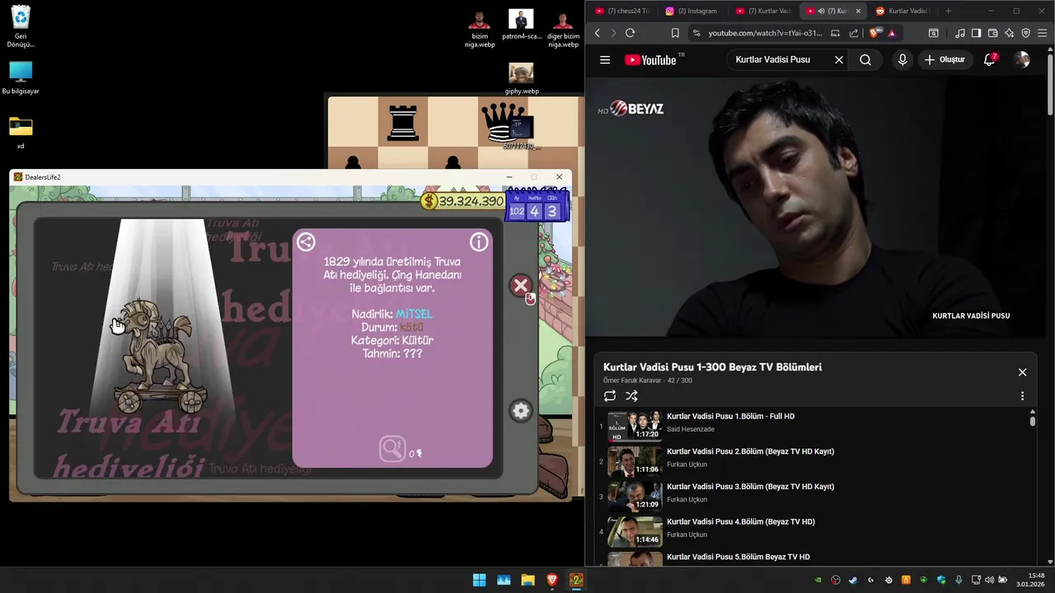Click MİTSEL rarity text
The width and height of the screenshot is (1055, 593).
[x=414, y=314]
